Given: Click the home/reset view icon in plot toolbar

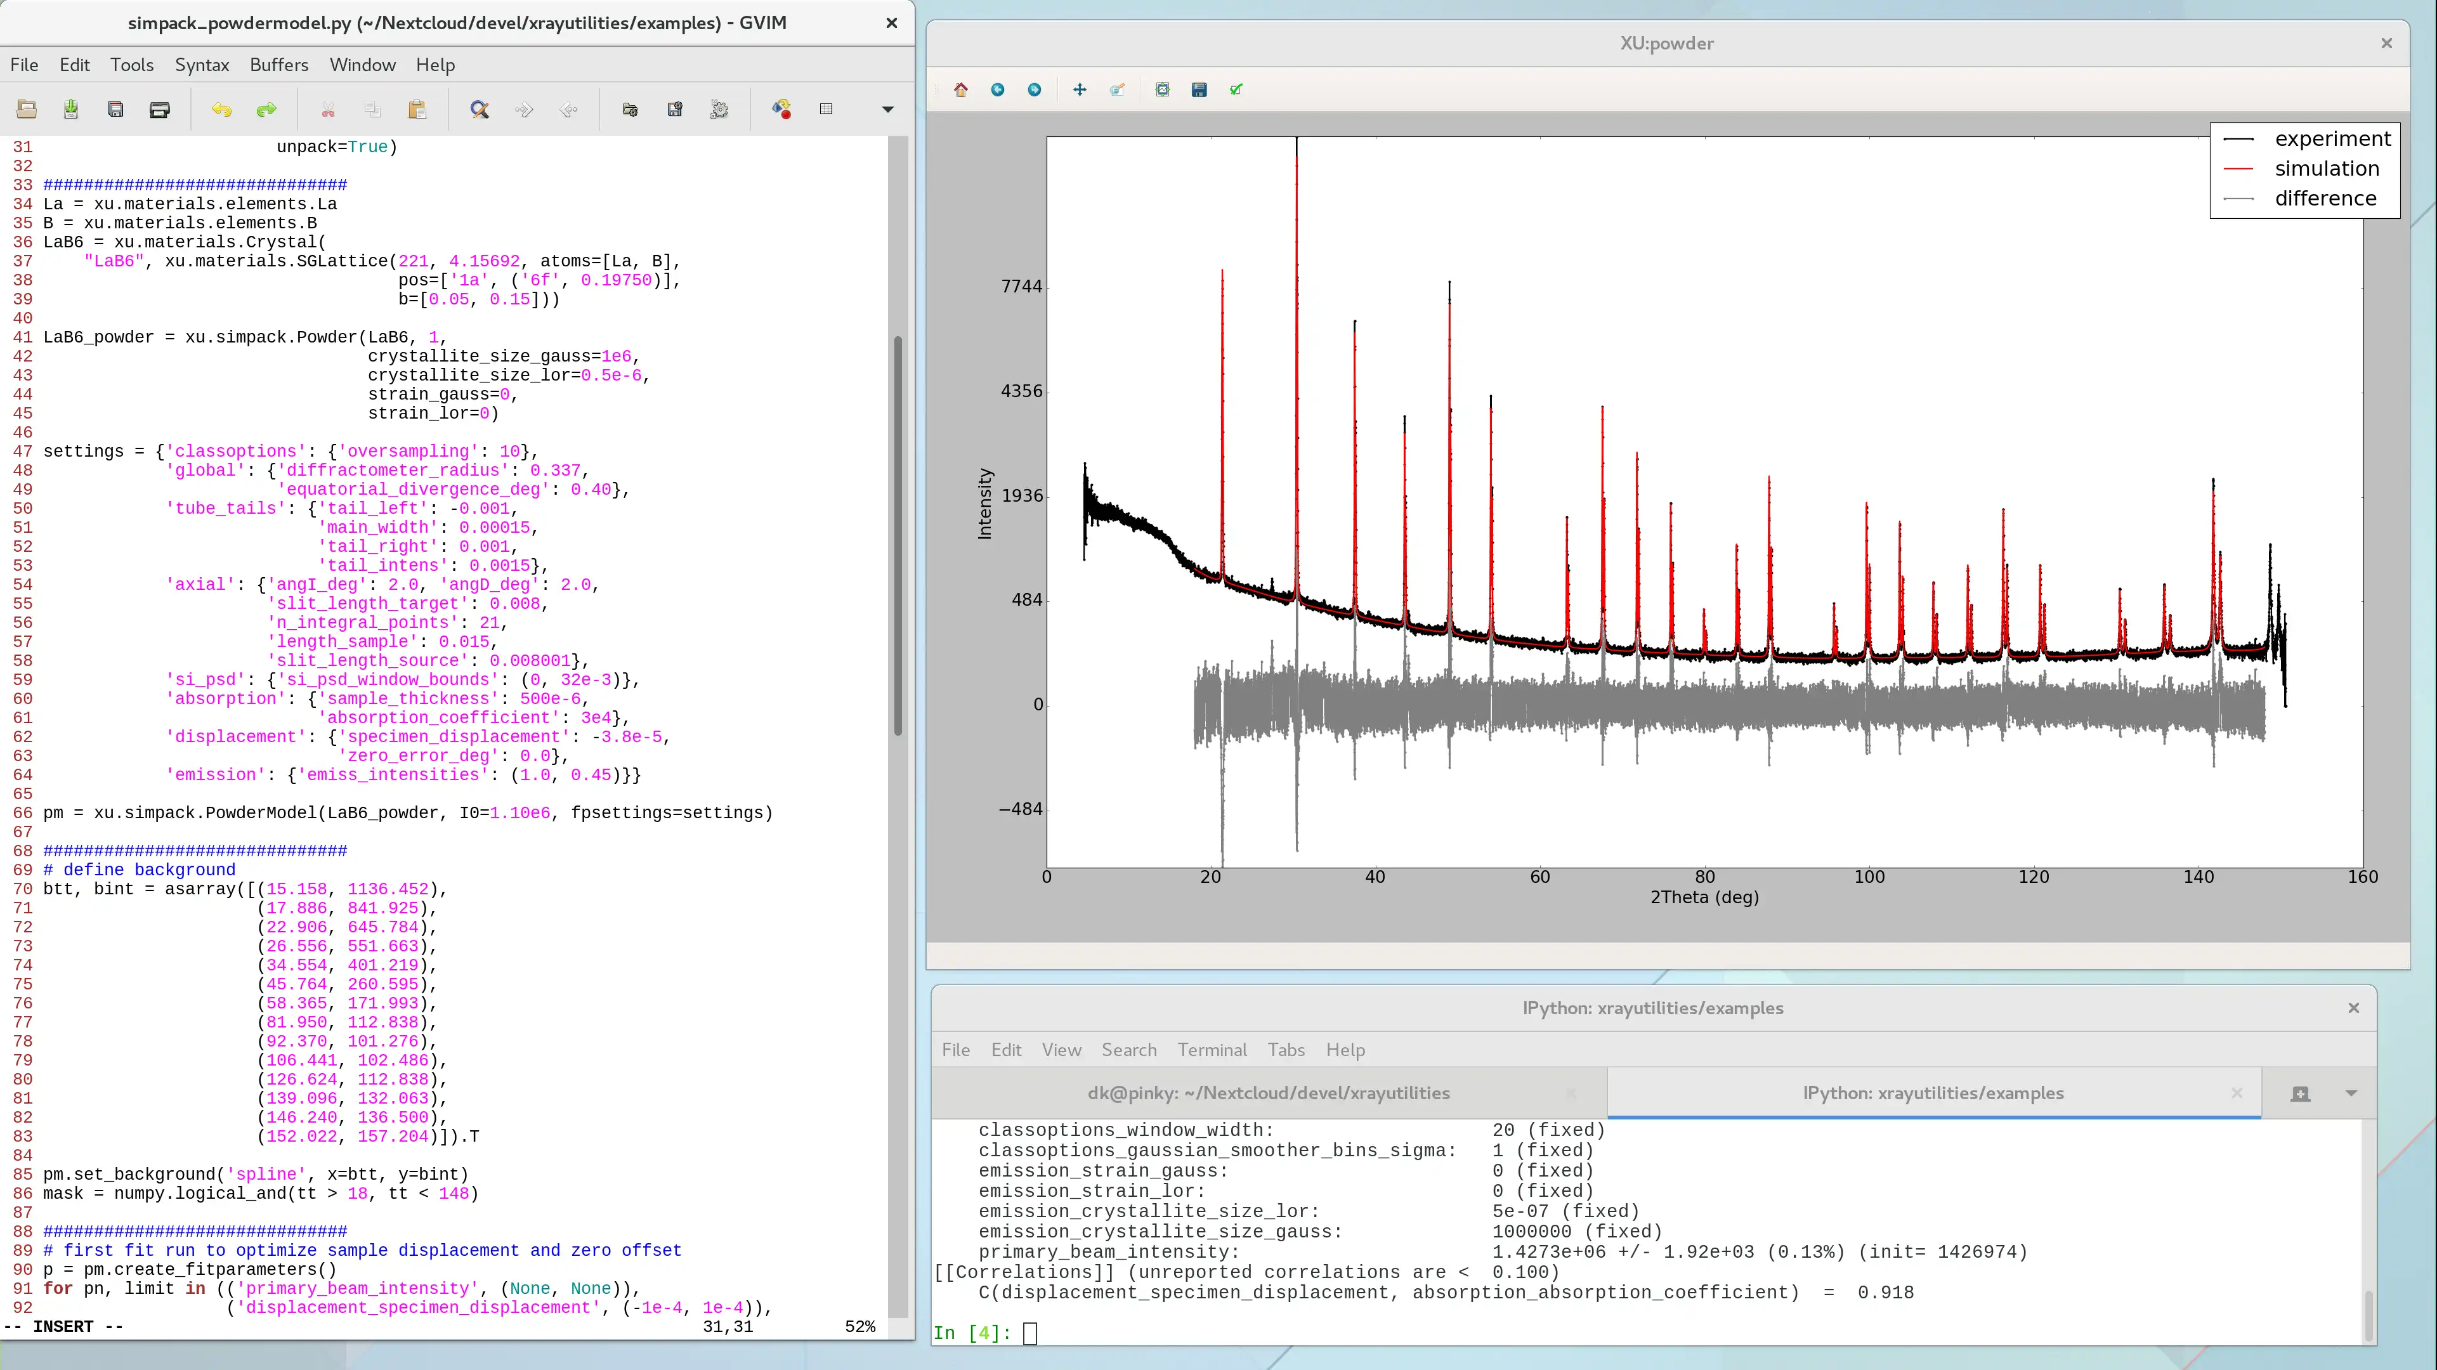Looking at the screenshot, I should (961, 90).
